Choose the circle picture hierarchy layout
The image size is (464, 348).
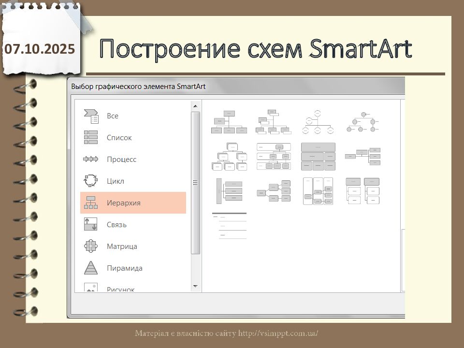[x=362, y=122]
